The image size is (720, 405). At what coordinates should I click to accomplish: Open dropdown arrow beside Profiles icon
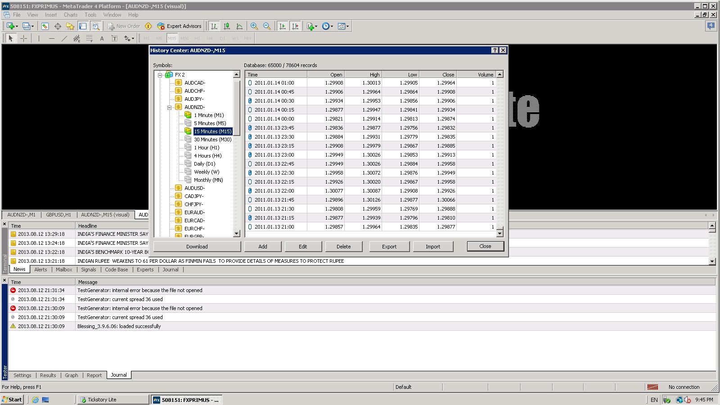pos(32,26)
